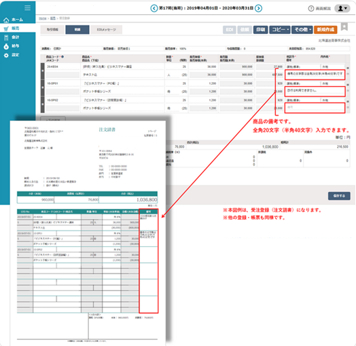Open the 画面解説 help icon
The height and width of the screenshot is (346, 356).
click(x=310, y=9)
